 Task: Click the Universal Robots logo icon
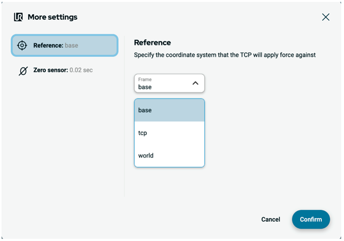coord(18,17)
